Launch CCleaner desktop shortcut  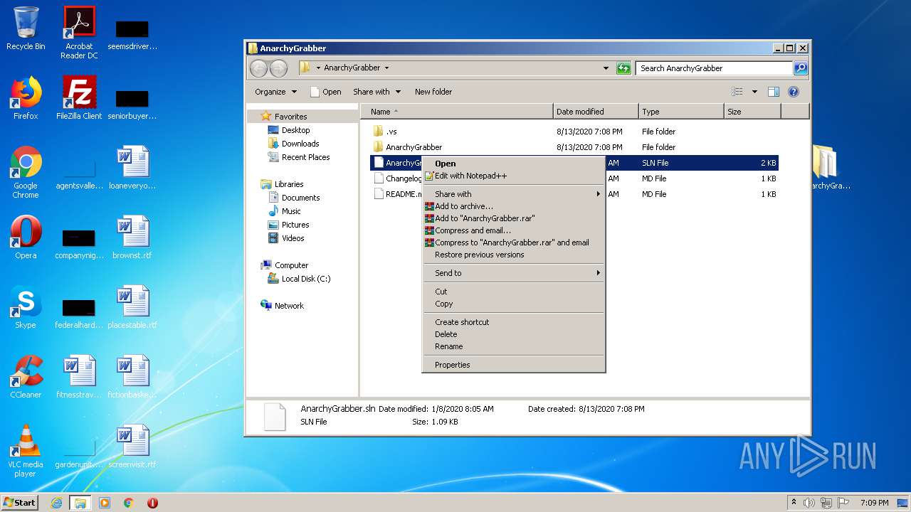pyautogui.click(x=26, y=377)
